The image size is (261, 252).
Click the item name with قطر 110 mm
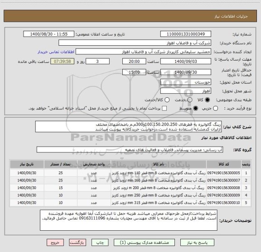159,173
